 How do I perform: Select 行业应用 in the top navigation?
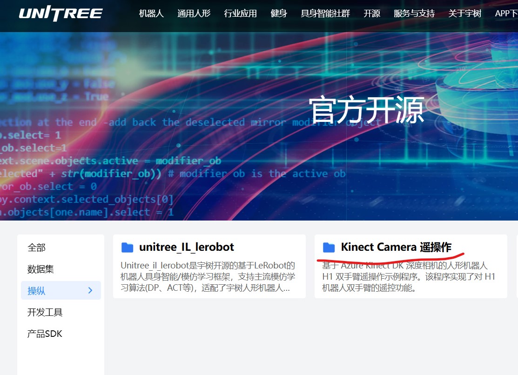[241, 13]
